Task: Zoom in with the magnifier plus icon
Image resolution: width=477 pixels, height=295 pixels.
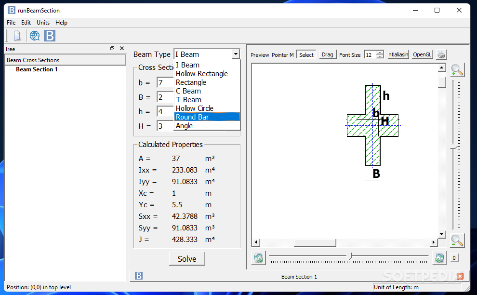Action: pyautogui.click(x=457, y=70)
